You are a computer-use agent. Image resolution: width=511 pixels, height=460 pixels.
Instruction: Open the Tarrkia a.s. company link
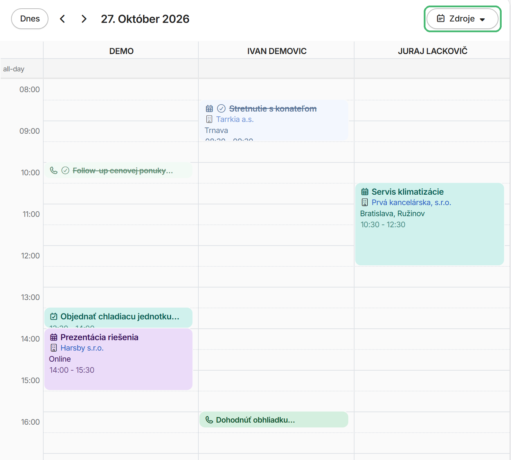[x=235, y=119]
